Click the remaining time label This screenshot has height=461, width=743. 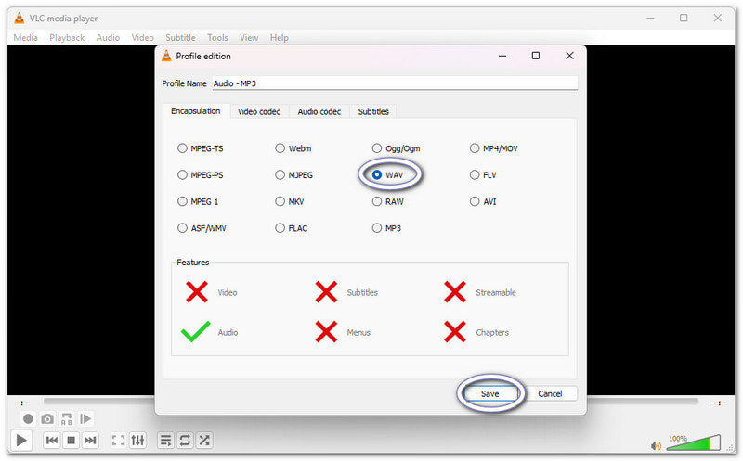(x=720, y=403)
